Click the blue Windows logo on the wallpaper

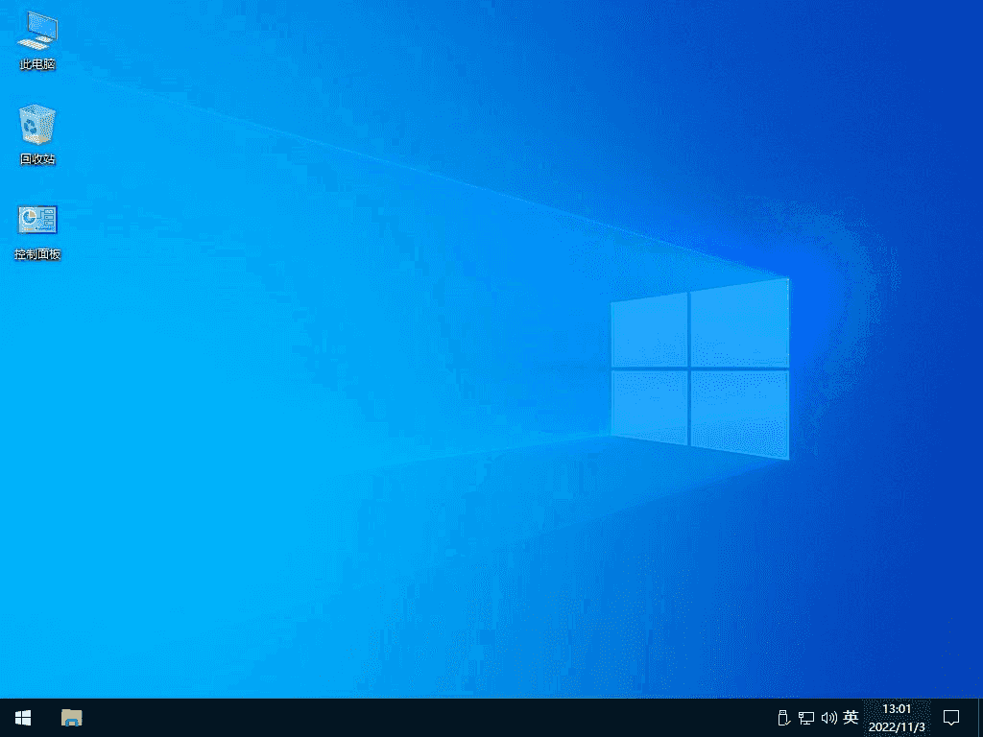[x=699, y=368]
